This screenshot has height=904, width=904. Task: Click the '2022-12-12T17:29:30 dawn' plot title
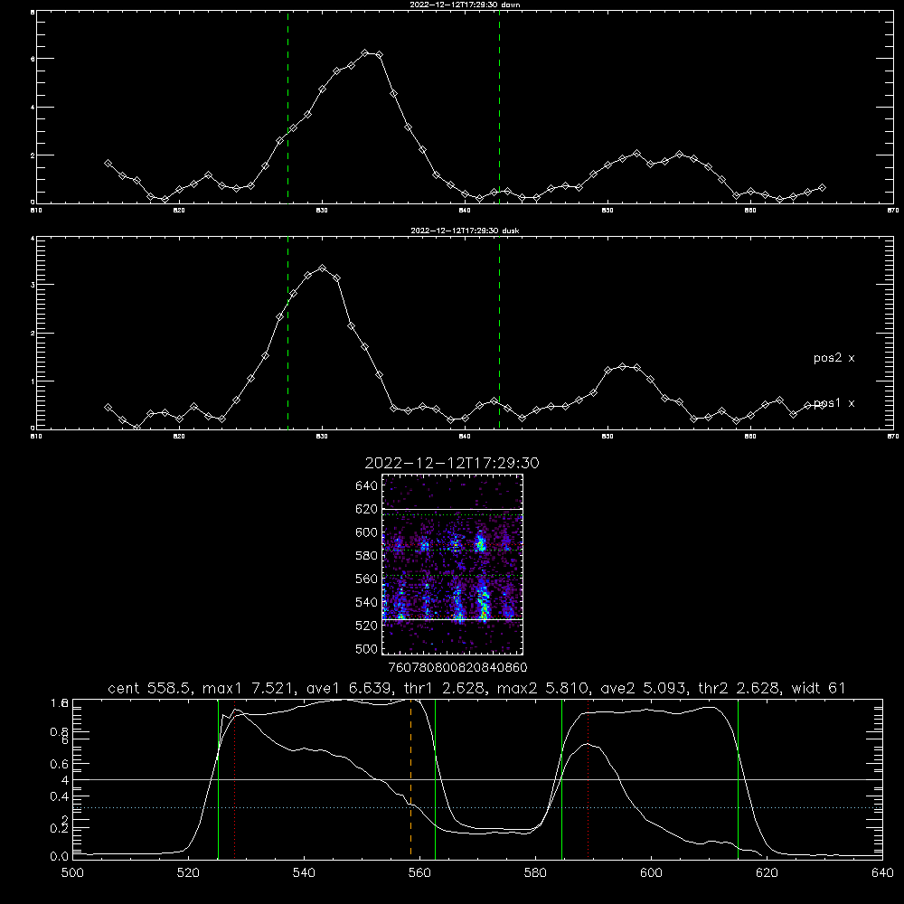coord(465,5)
